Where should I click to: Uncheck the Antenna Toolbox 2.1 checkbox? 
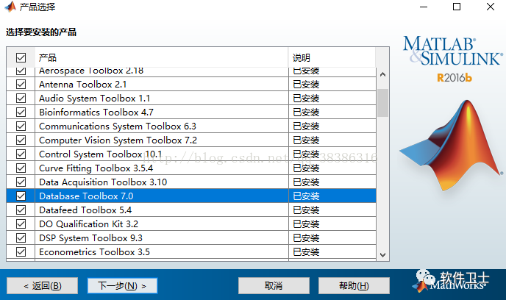(x=21, y=85)
